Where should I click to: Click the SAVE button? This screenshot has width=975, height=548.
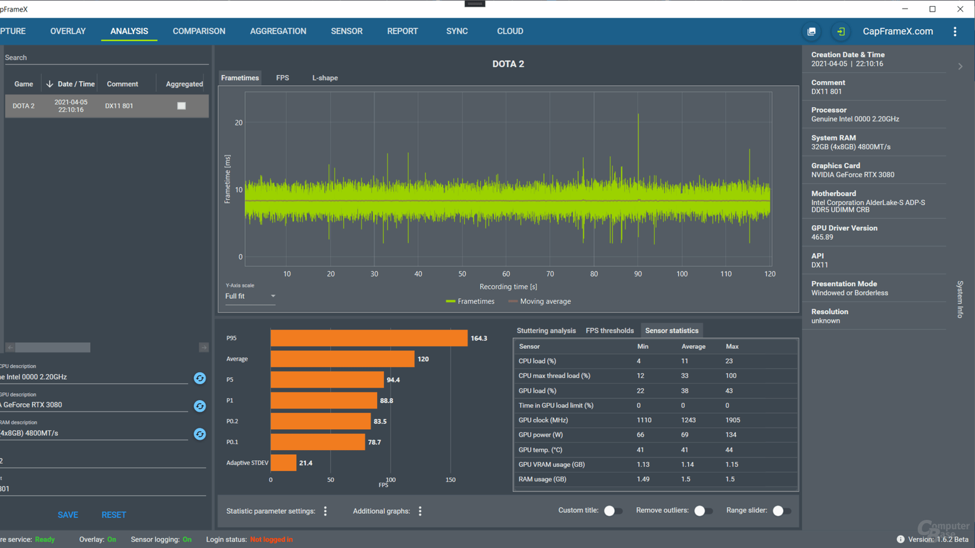point(68,515)
